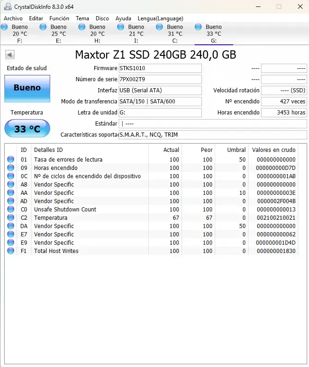The image size is (309, 367).
Task: Select Nº de ciclos de encendido del dispositivo
Action: pos(87,176)
